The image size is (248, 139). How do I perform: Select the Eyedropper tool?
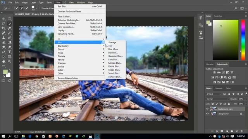(9, 28)
